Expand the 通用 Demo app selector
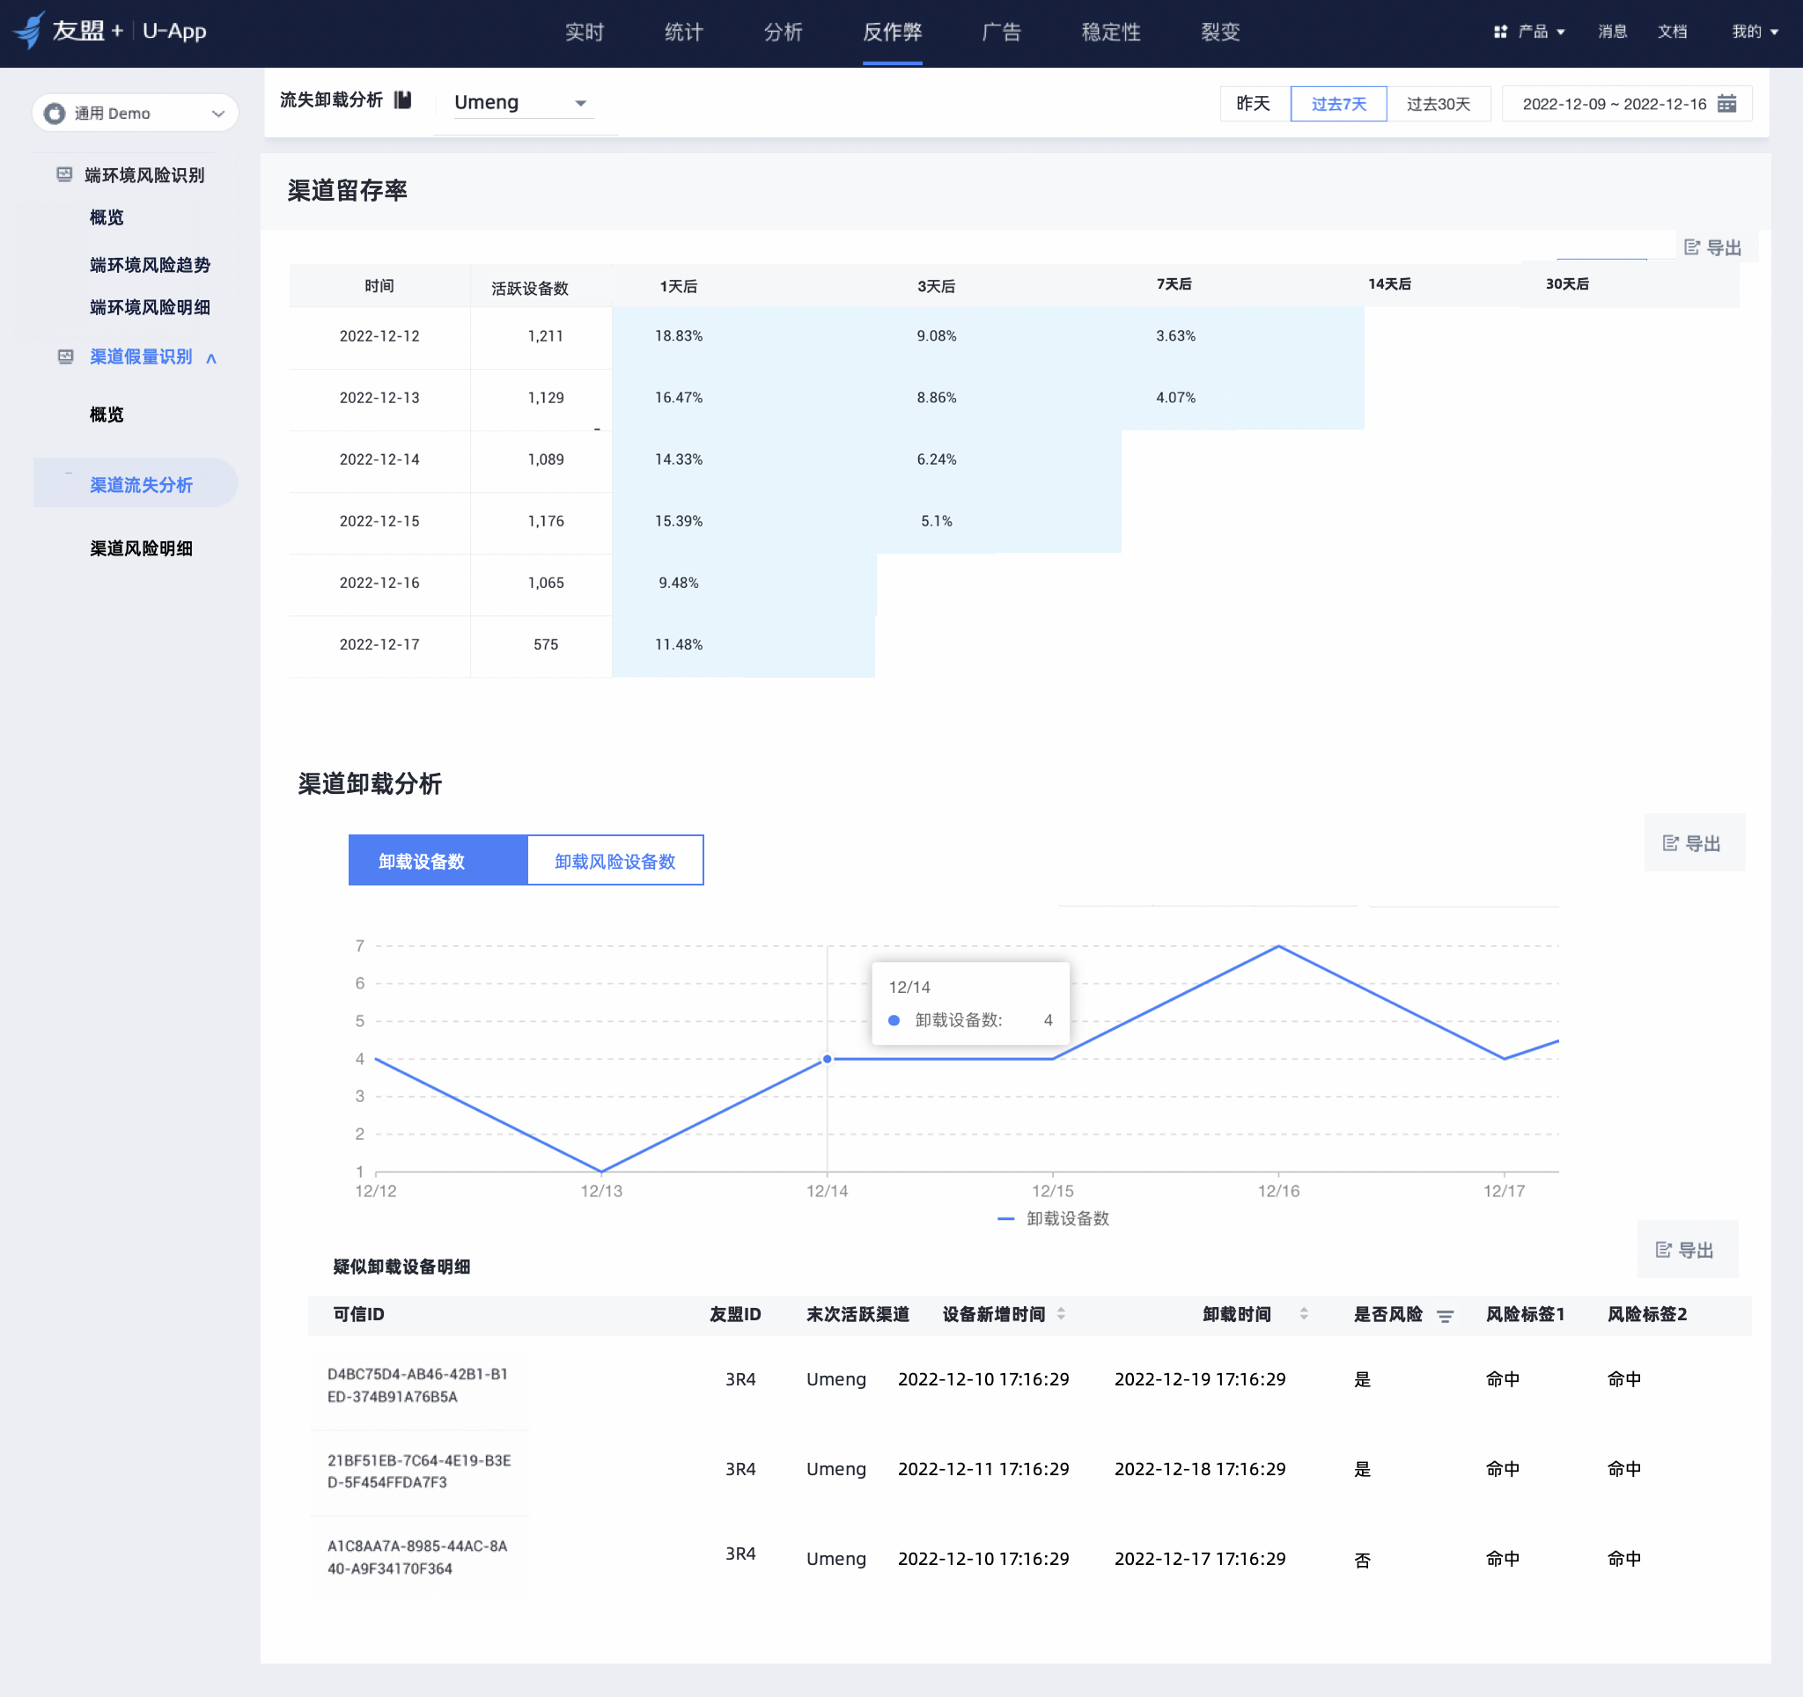The width and height of the screenshot is (1803, 1697). (x=135, y=114)
